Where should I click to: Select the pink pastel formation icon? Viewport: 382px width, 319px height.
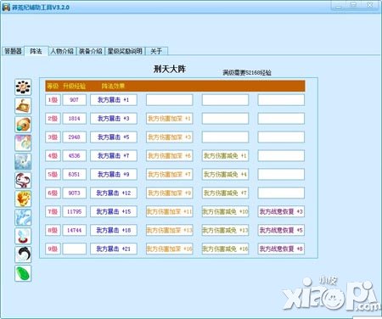(23, 143)
